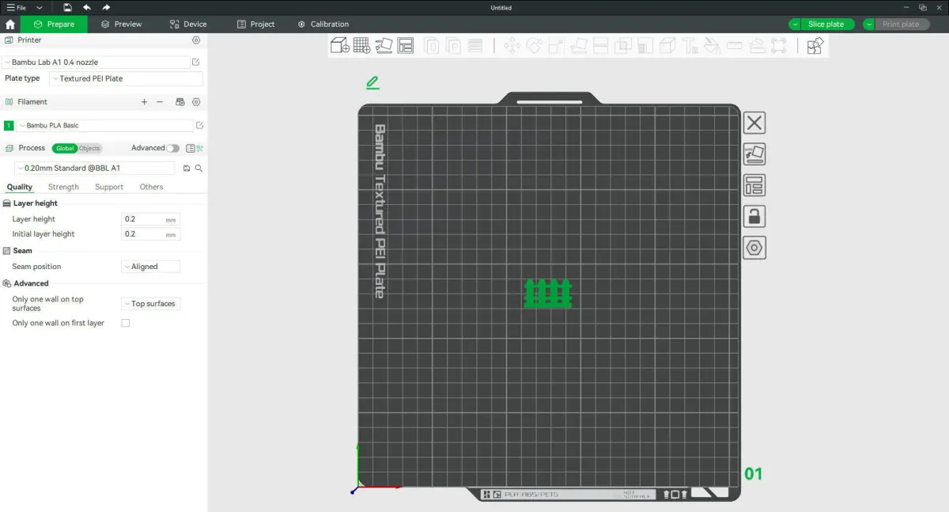This screenshot has height=512, width=949.
Task: Click the auto orient icon beside plate
Action: 754,154
